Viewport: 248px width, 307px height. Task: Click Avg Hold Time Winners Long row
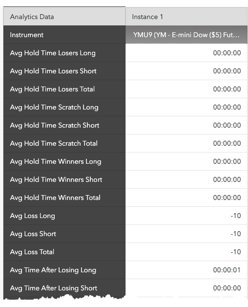[x=125, y=161]
